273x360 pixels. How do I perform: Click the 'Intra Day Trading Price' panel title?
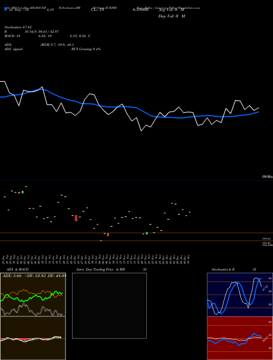pos(95,269)
